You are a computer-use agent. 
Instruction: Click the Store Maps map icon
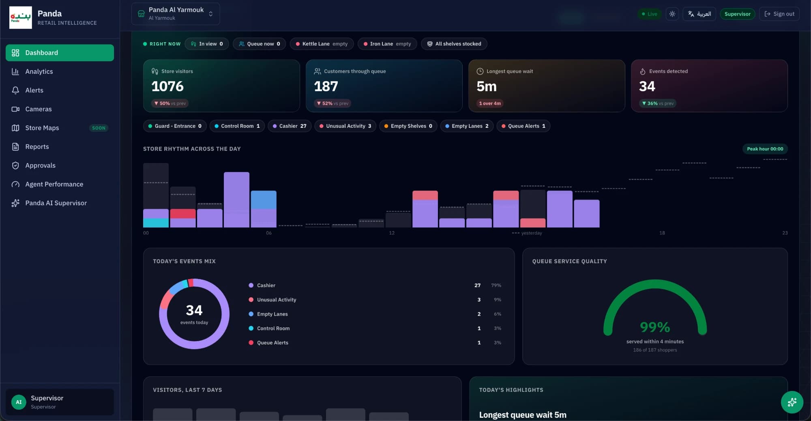tap(15, 128)
